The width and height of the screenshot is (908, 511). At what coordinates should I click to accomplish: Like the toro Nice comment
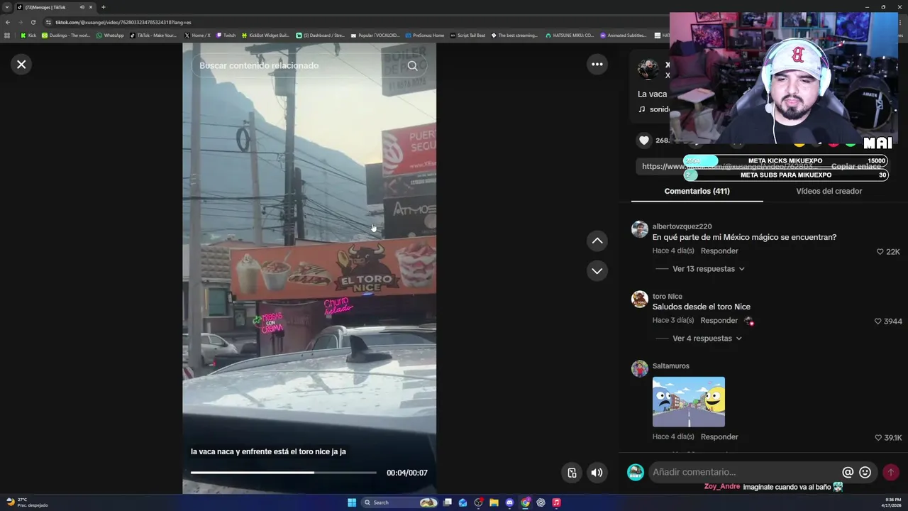click(878, 322)
